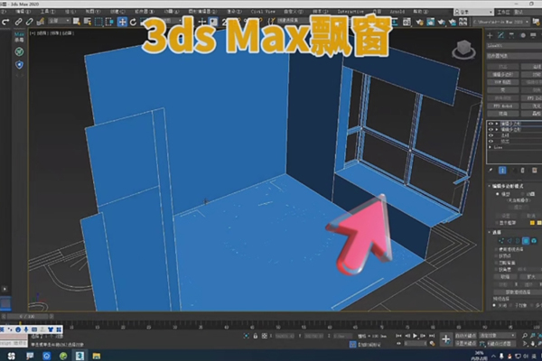Screen dimensions: 542x361
Task: Expand the Line base object in stack
Action: 491,147
